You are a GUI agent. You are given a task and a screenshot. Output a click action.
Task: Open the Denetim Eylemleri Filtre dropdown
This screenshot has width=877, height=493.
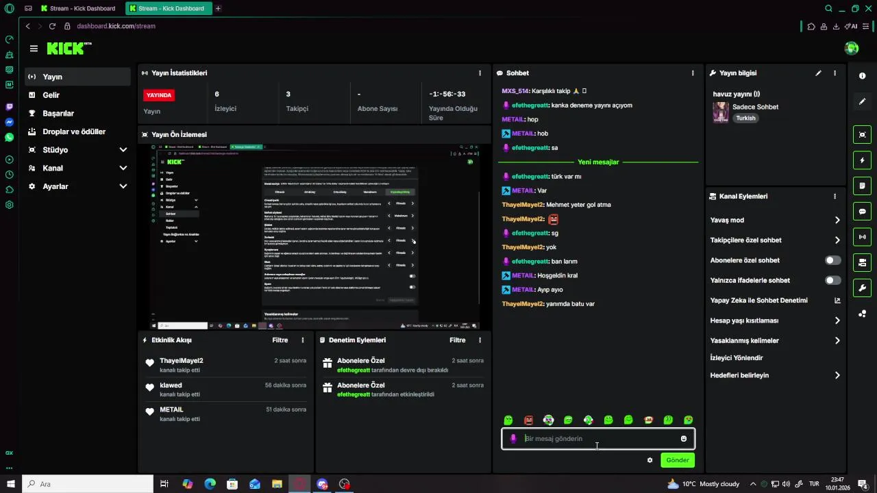point(457,340)
